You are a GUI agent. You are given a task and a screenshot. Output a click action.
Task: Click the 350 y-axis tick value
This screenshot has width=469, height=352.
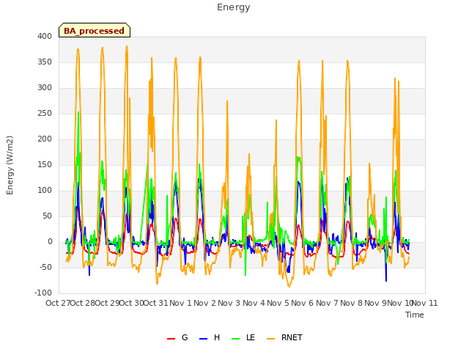point(45,62)
